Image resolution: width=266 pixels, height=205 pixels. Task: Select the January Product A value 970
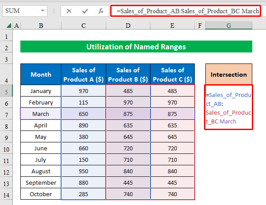click(84, 91)
